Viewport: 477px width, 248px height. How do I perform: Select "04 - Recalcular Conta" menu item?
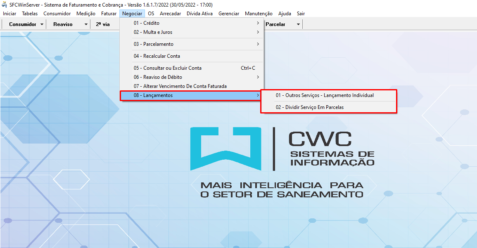[157, 56]
